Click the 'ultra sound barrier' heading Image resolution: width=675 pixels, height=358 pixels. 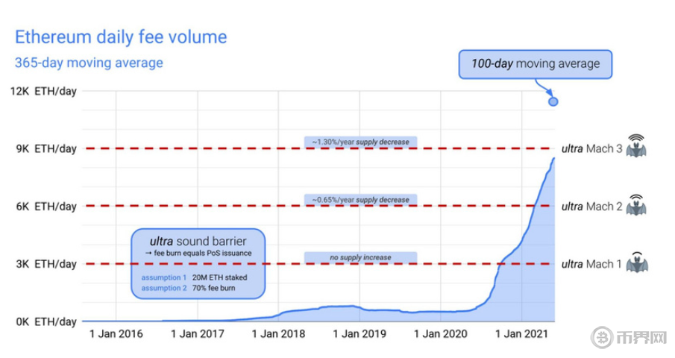click(198, 241)
